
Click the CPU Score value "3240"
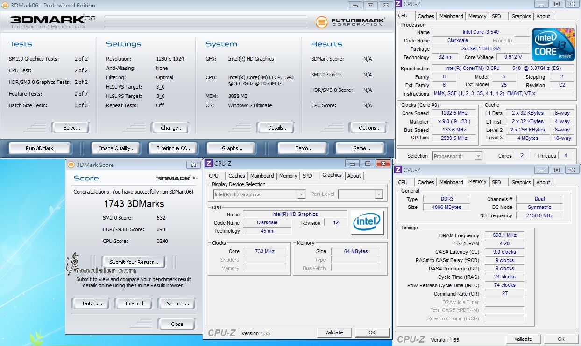pyautogui.click(x=163, y=241)
